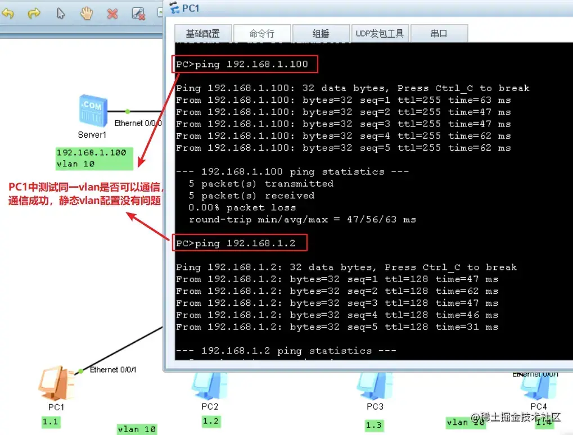The width and height of the screenshot is (573, 435).
Task: Click the Server1 name label
Action: [92, 135]
